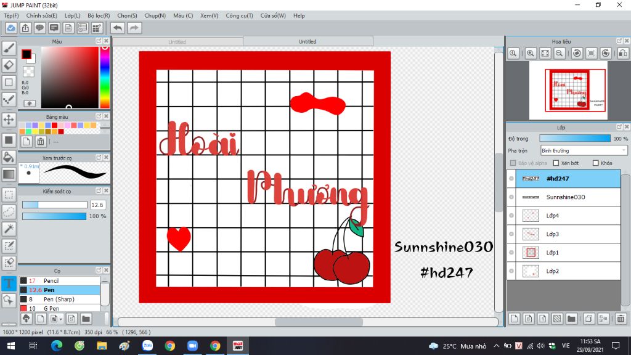The image size is (631, 355).
Task: Open the Help menu
Action: 299,15
